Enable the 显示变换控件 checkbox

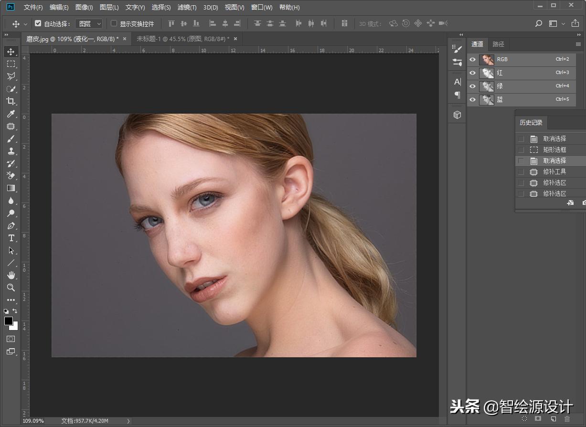(x=114, y=23)
